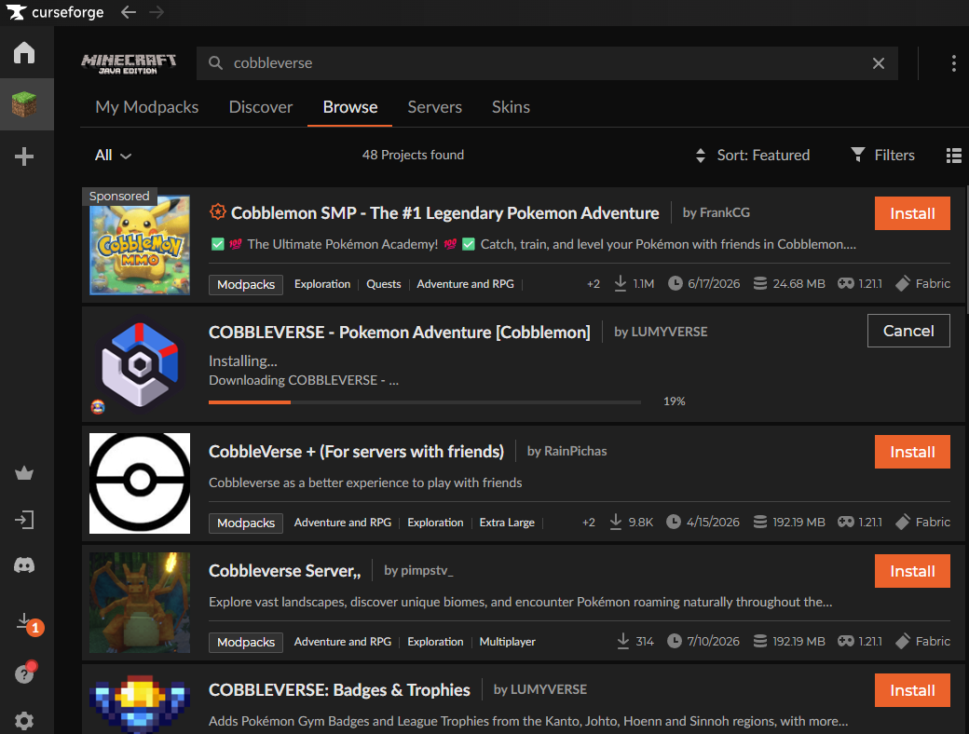Click Modpacks tag on Cobbleverse Server
The height and width of the screenshot is (734, 969).
pos(246,642)
